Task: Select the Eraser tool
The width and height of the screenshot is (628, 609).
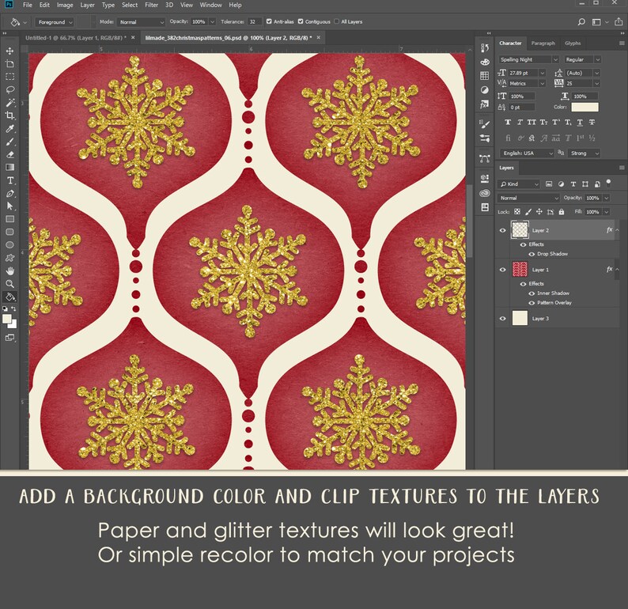Action: coord(10,154)
